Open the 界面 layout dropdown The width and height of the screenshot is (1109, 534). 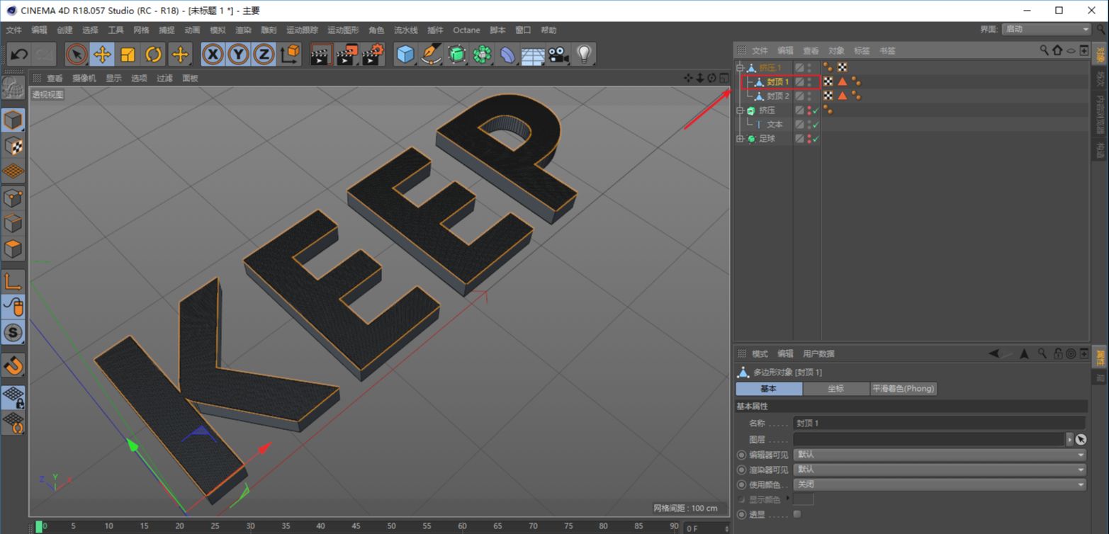point(1047,29)
